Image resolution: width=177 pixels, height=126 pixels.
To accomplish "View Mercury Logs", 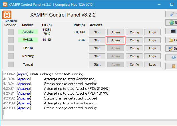I will [x=152, y=56].
